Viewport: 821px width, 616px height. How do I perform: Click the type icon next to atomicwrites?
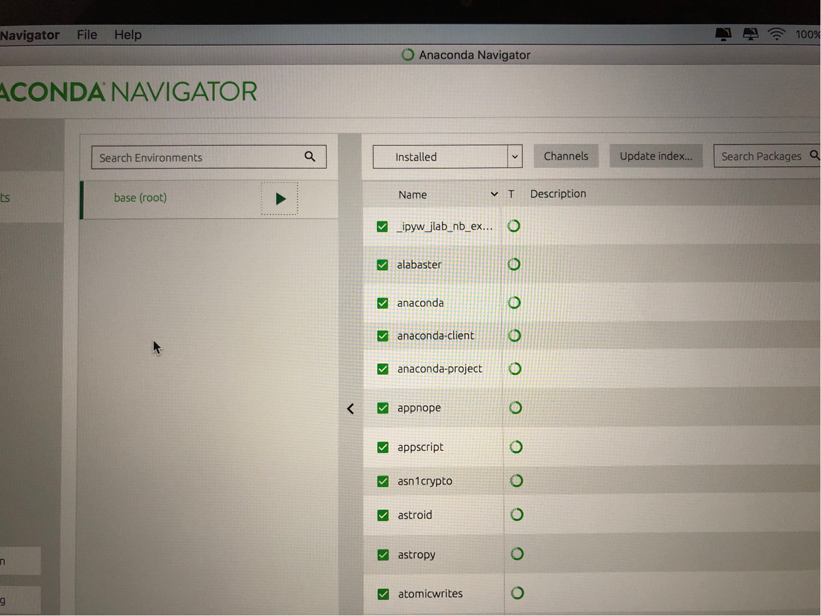click(x=517, y=593)
